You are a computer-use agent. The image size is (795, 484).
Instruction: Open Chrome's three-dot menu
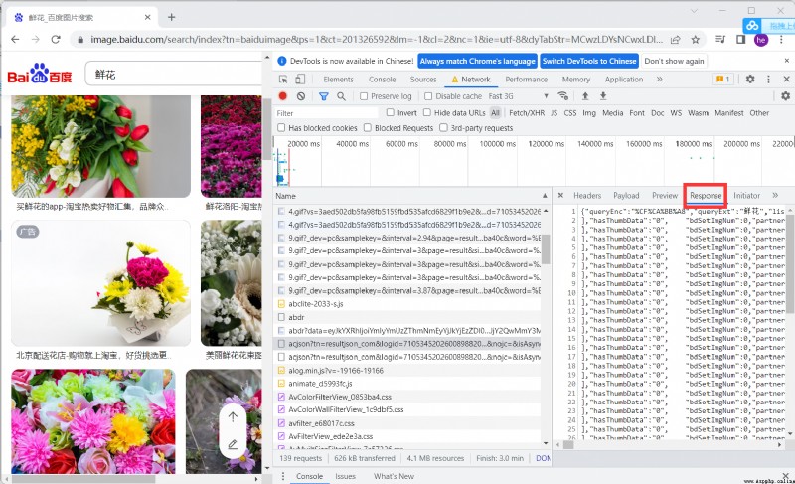point(781,39)
